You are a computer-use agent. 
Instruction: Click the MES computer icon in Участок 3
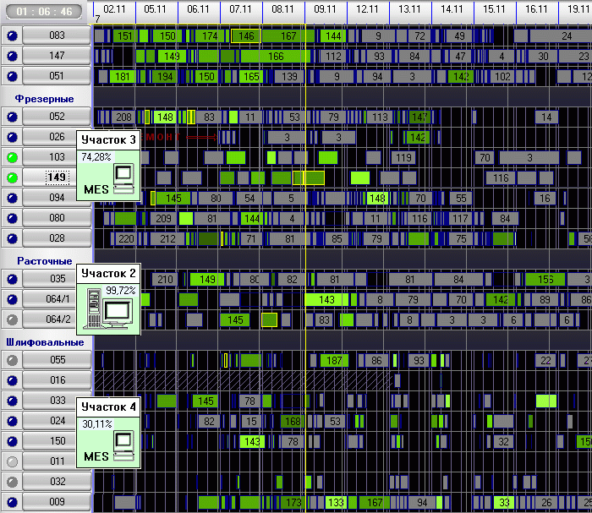123,179
